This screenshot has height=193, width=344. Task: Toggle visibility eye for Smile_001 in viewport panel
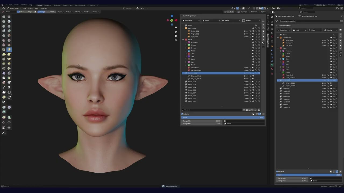tap(253, 31)
